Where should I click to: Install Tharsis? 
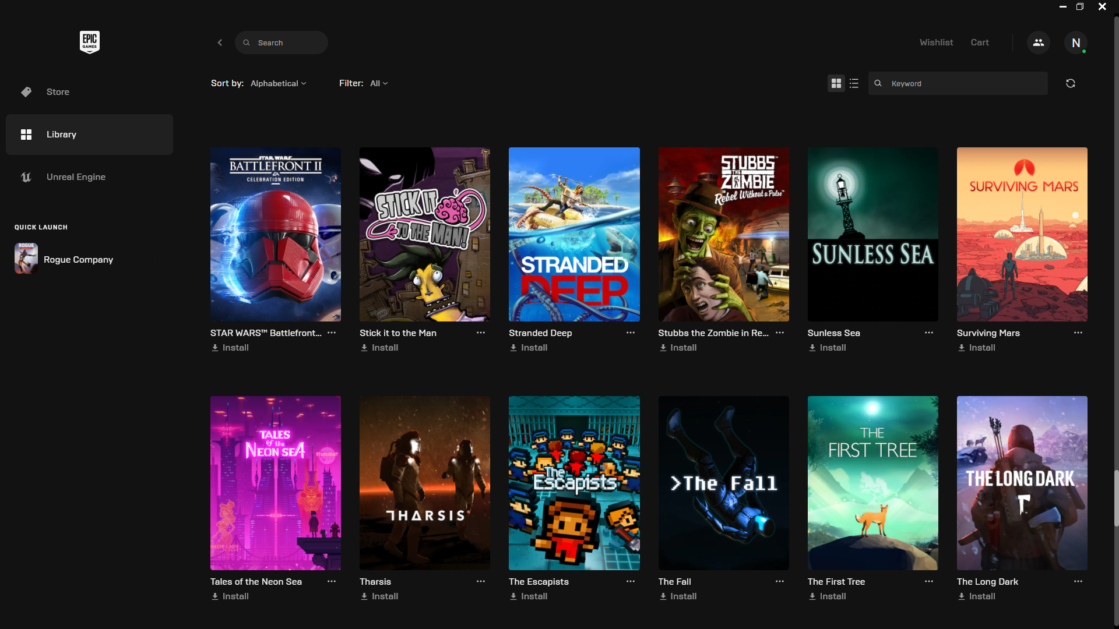click(x=379, y=596)
